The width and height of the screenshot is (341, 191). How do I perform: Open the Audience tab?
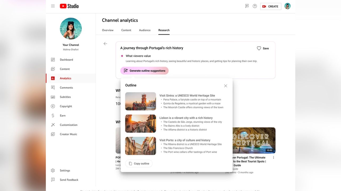145,30
